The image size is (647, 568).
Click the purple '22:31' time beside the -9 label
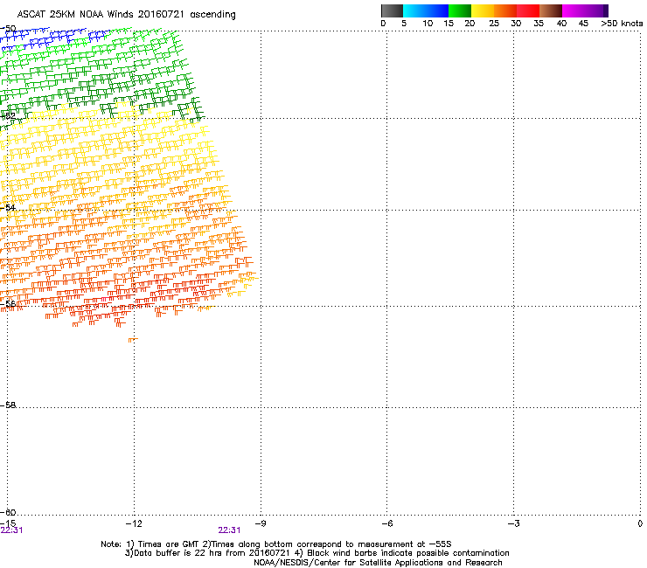coord(229,530)
